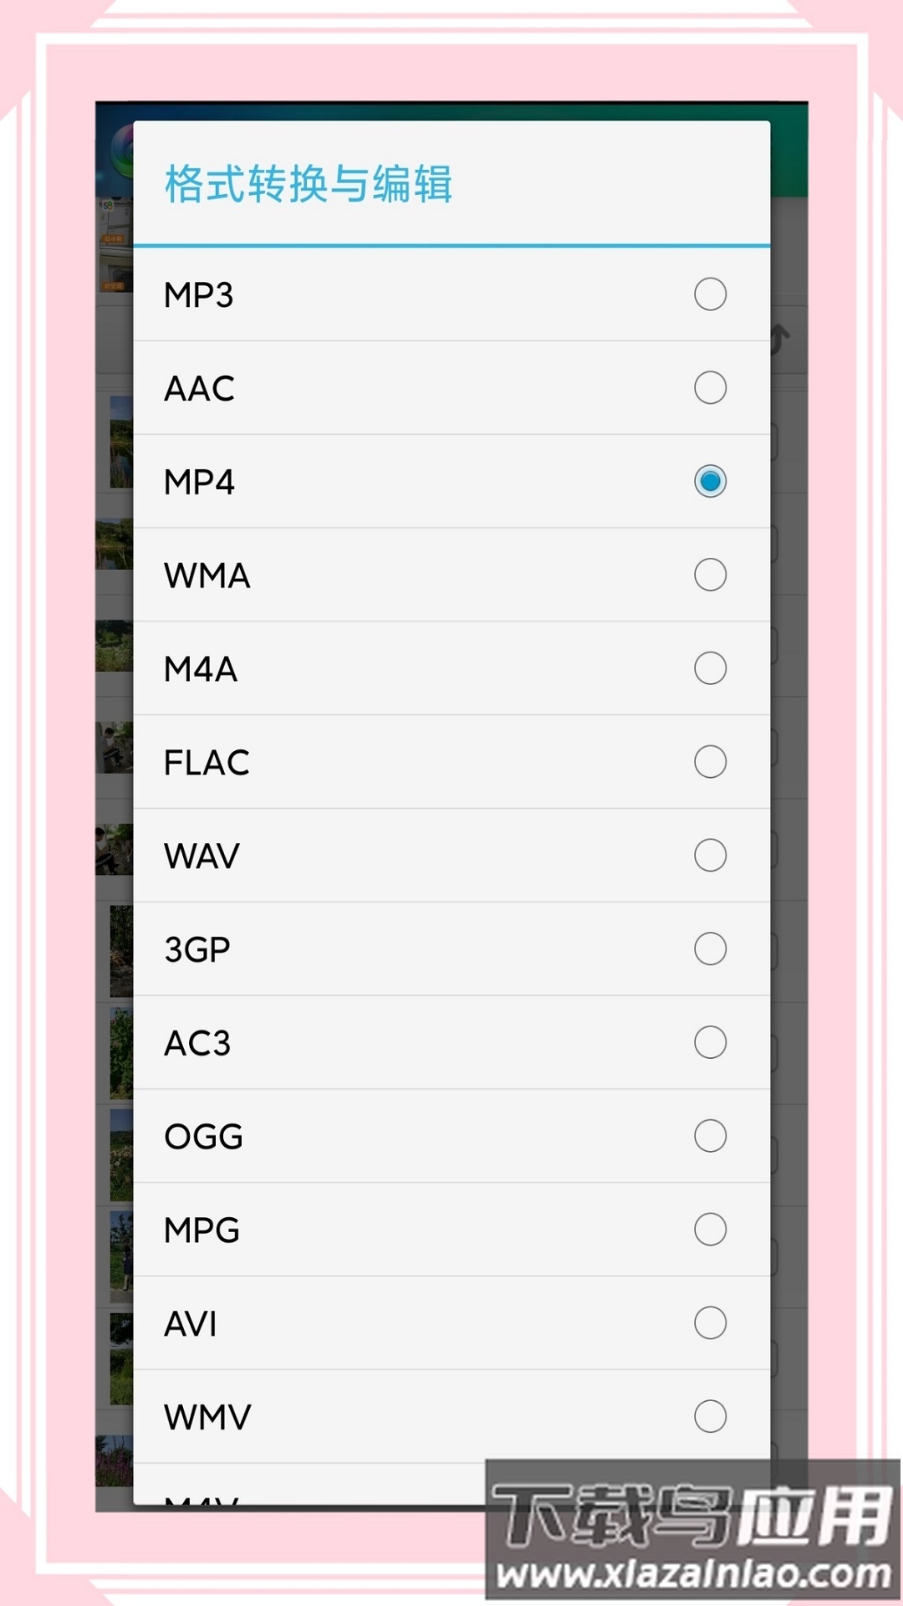Select OGG radio button
The image size is (903, 1606).
click(710, 1136)
